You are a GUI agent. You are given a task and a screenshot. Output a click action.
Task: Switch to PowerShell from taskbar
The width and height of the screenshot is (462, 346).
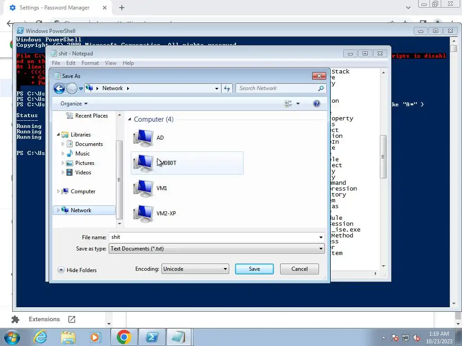click(x=152, y=337)
